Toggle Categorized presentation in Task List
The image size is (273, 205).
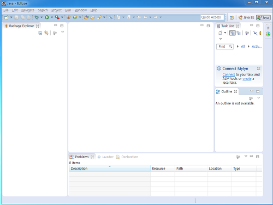232,33
